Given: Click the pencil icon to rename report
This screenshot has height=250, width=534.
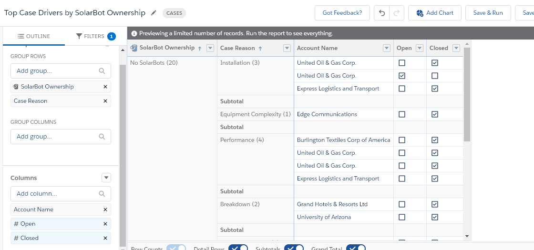Looking at the screenshot, I should [x=154, y=13].
